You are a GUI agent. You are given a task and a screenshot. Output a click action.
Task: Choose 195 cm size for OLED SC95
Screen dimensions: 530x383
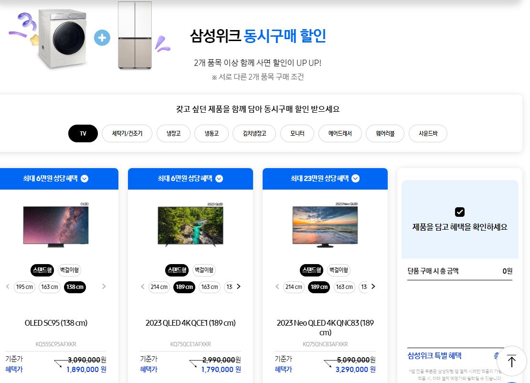click(24, 287)
